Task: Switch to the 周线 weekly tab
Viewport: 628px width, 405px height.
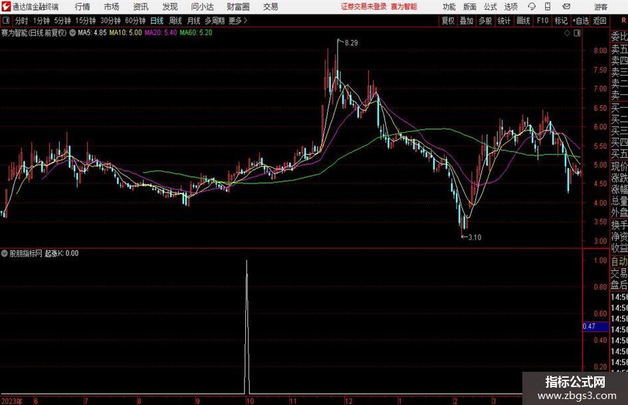Action: (175, 21)
